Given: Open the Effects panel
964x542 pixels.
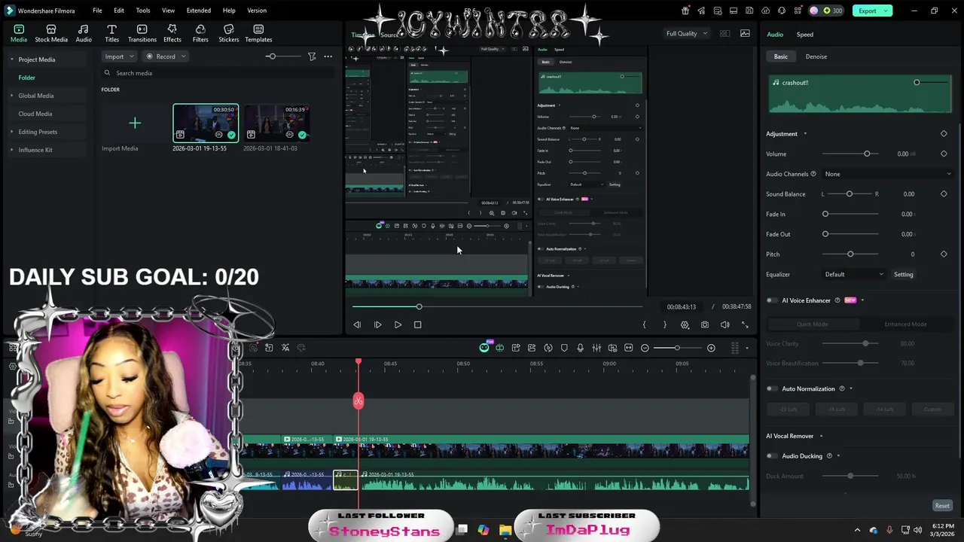Looking at the screenshot, I should pos(172,33).
